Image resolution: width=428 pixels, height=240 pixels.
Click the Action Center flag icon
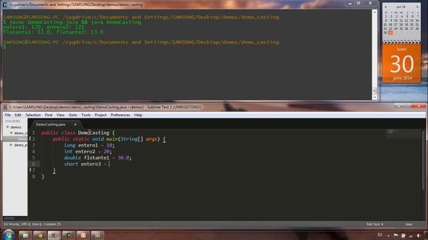pyautogui.click(x=396, y=235)
